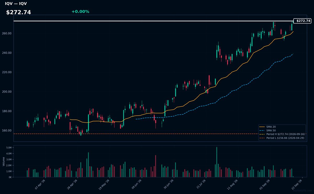The width and height of the screenshot is (314, 194).
Task: Click the 11 Aug '26 date label
Action: (x=233, y=184)
